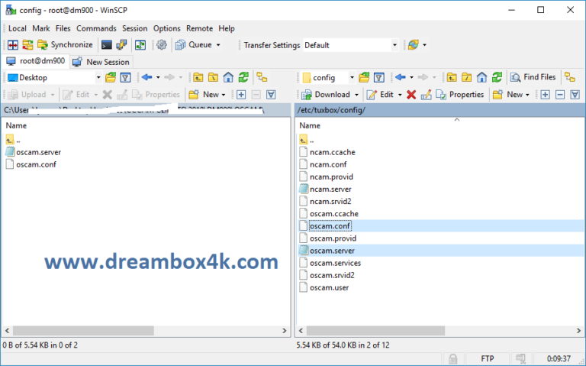The image size is (586, 366).
Task: Click the local parent directory icon
Action: click(x=198, y=77)
